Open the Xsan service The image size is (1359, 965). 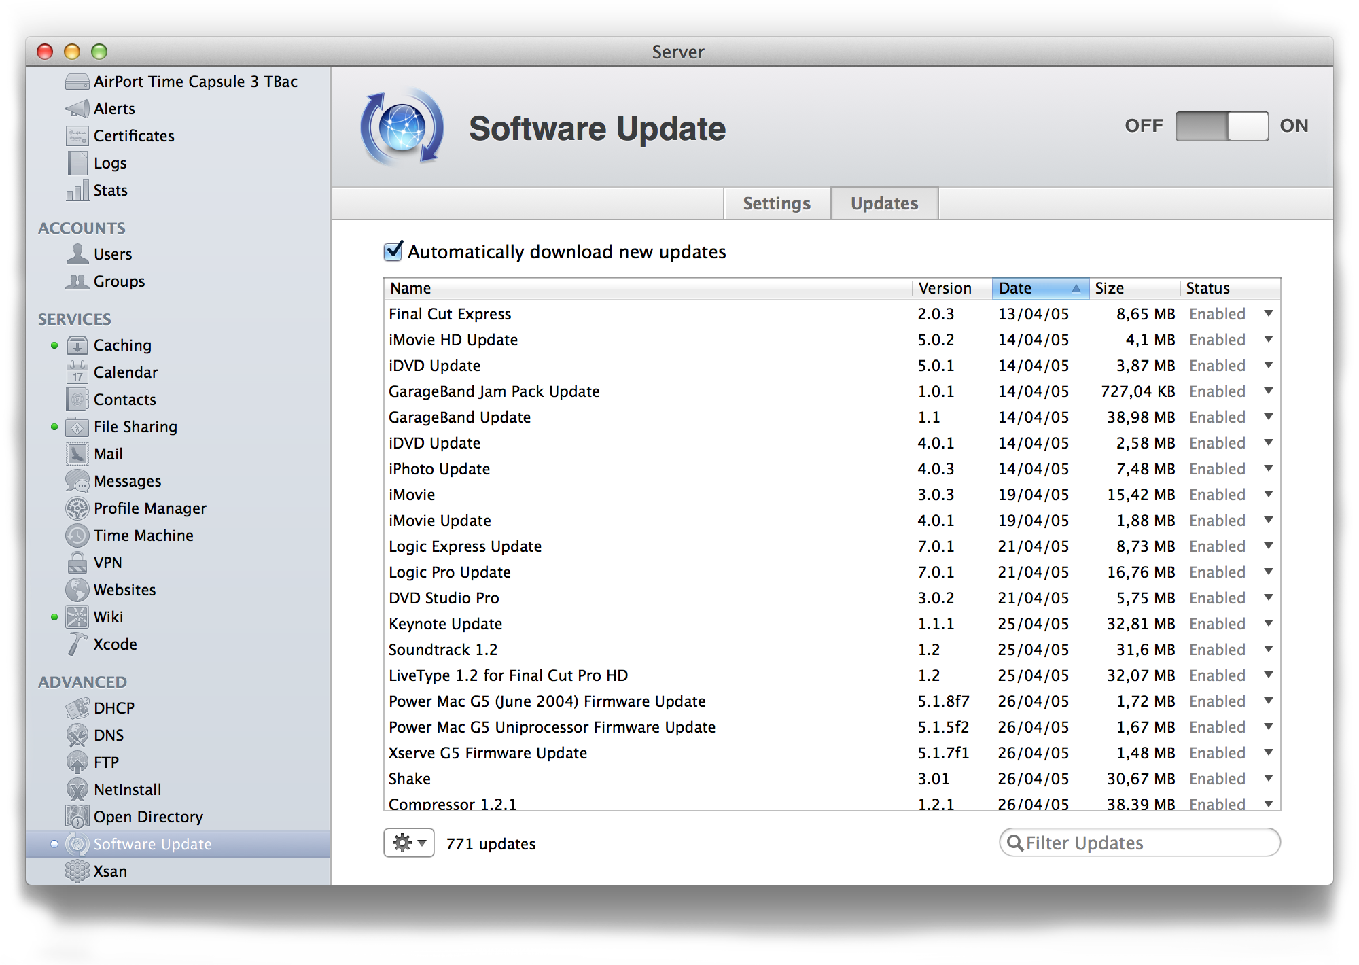point(96,871)
